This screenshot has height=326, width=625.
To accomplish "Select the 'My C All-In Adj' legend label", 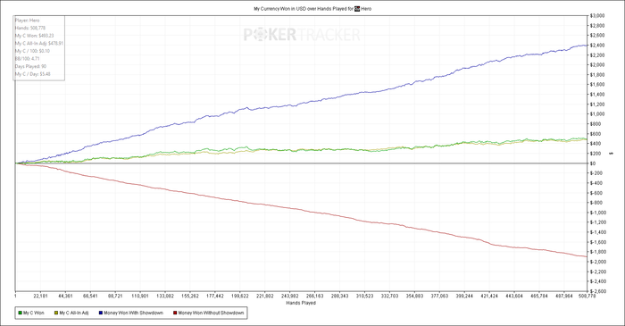I will [74, 313].
